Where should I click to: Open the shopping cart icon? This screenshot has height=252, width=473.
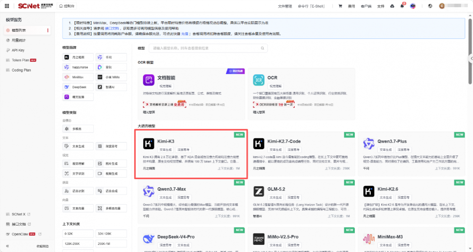pos(340,6)
